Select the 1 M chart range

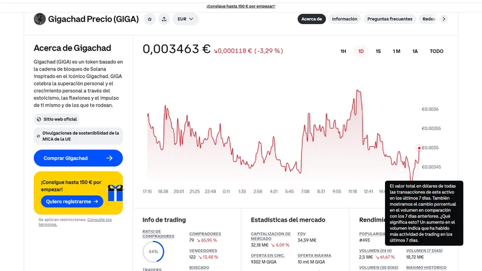[x=396, y=51]
